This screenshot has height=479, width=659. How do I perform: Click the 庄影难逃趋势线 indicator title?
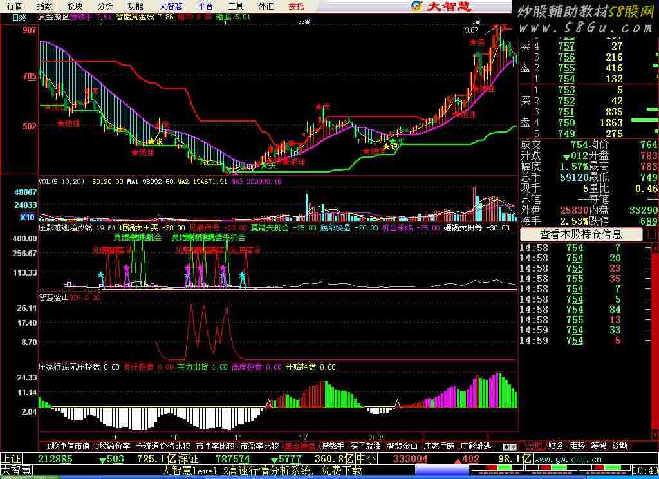point(65,228)
